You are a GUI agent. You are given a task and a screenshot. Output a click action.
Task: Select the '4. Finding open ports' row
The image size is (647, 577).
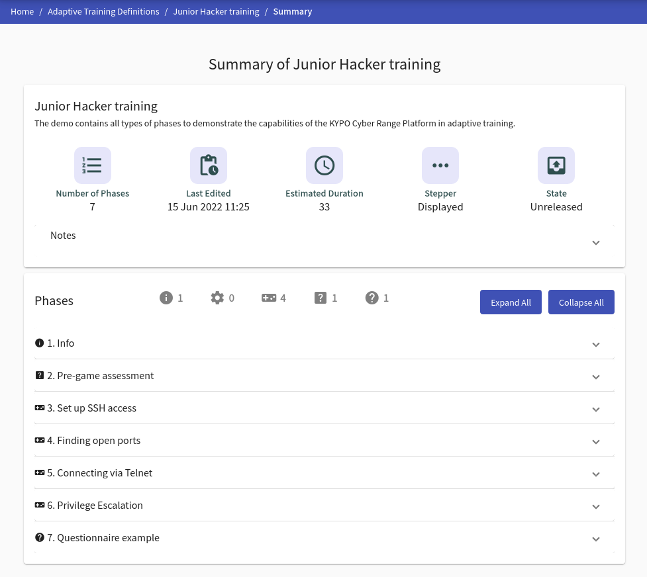324,441
